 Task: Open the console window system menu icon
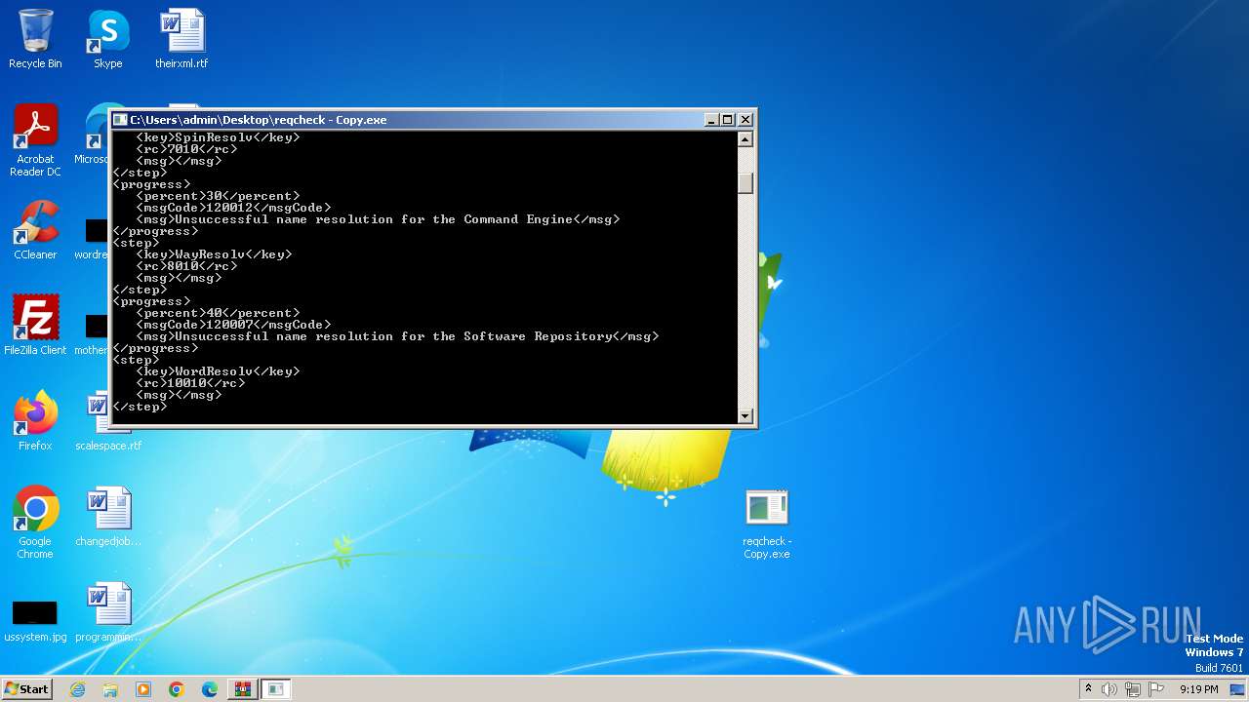pyautogui.click(x=120, y=120)
